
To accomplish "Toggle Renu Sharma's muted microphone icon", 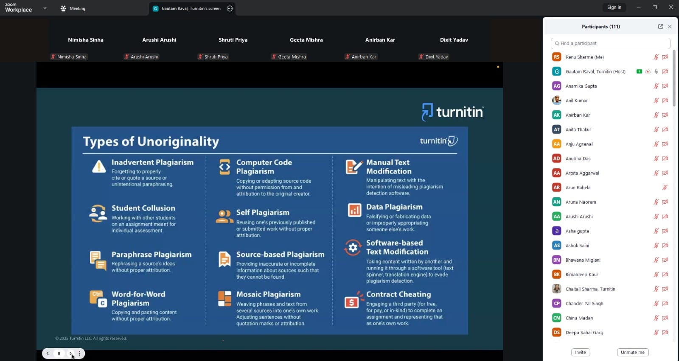I will pyautogui.click(x=656, y=57).
